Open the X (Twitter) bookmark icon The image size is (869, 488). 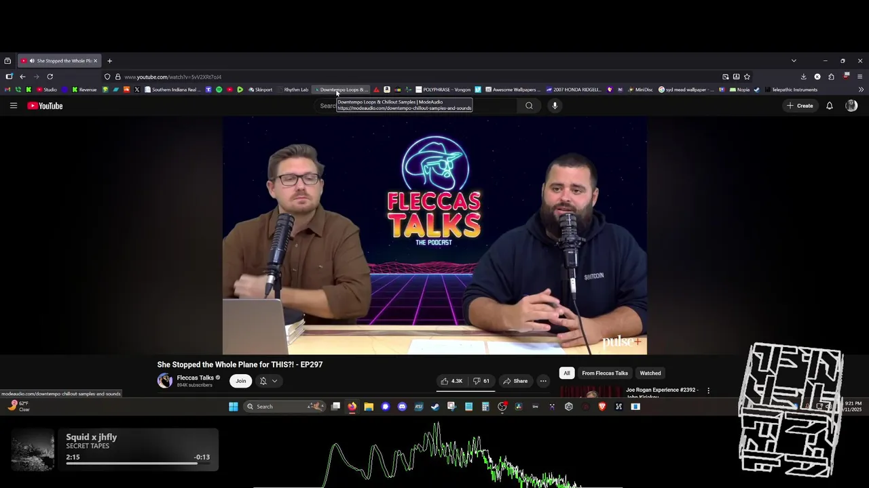coord(136,89)
